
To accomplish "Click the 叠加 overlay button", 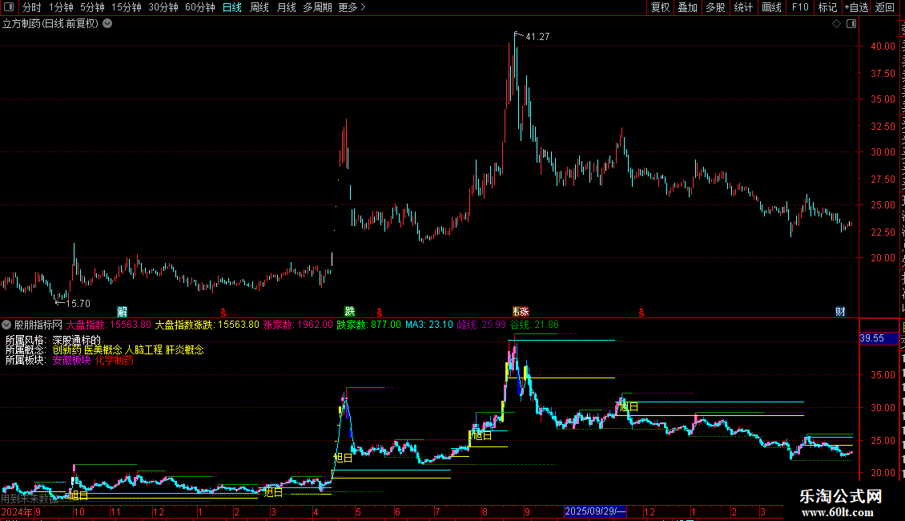I will point(687,7).
